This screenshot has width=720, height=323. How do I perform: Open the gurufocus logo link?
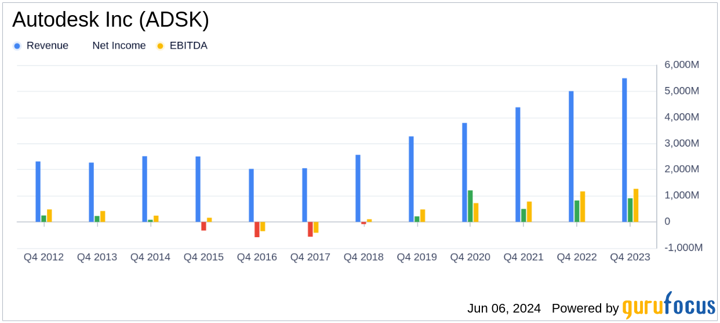(669, 305)
